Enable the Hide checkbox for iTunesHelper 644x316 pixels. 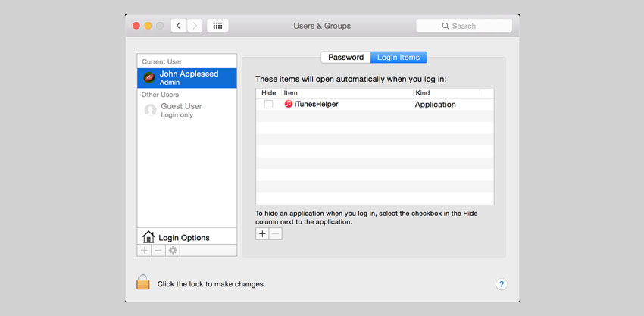[268, 105]
